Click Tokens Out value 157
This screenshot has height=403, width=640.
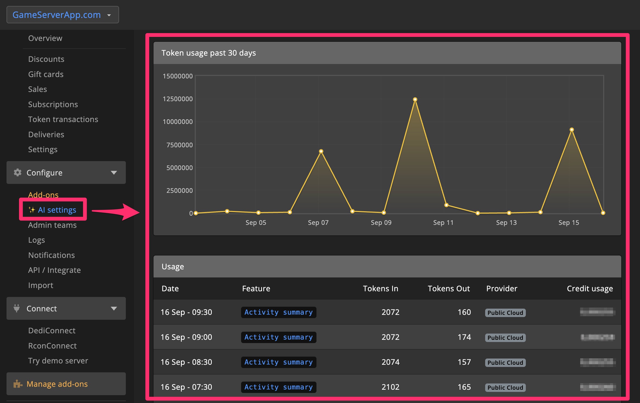click(x=464, y=362)
